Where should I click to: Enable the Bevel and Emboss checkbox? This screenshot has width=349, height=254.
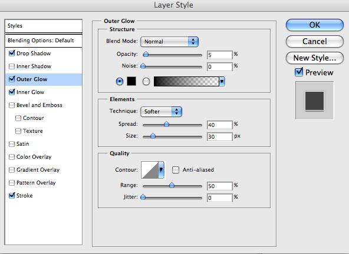click(12, 105)
